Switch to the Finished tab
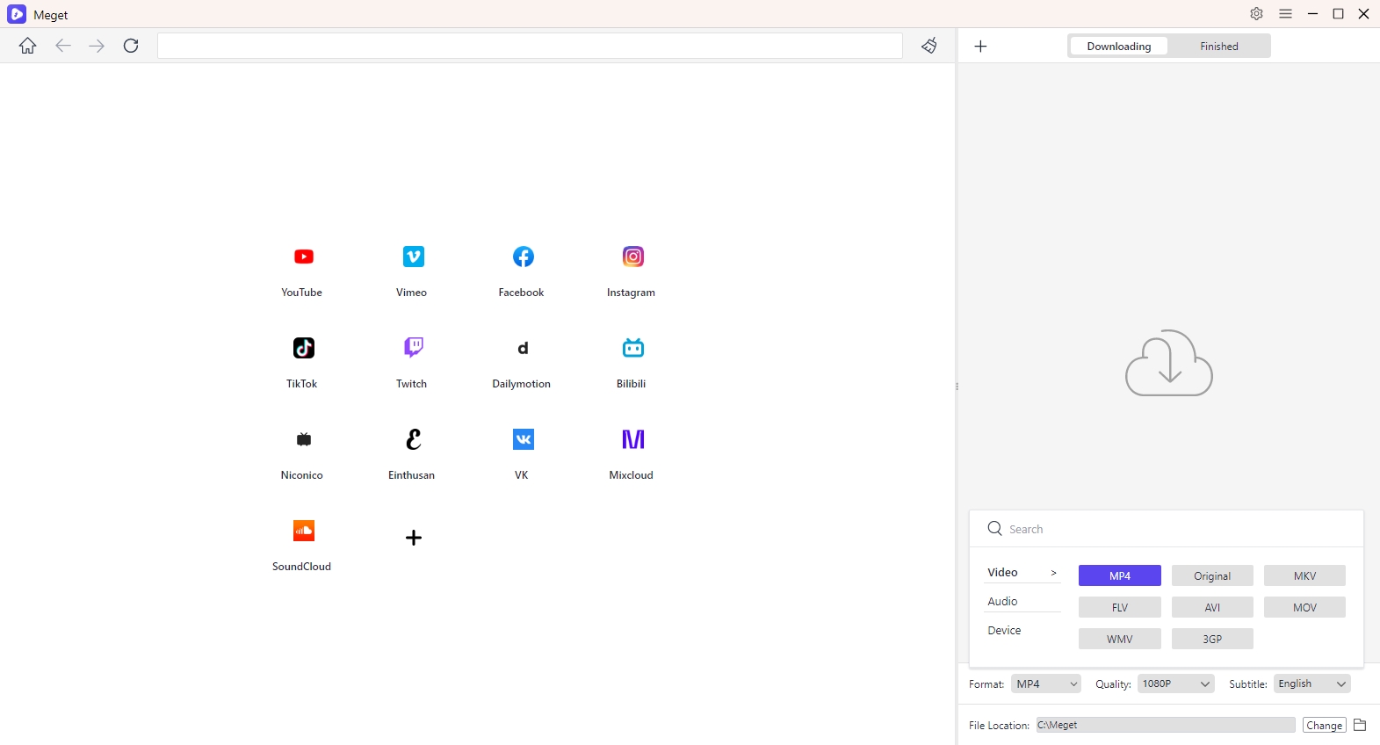The height and width of the screenshot is (745, 1380). coord(1219,46)
